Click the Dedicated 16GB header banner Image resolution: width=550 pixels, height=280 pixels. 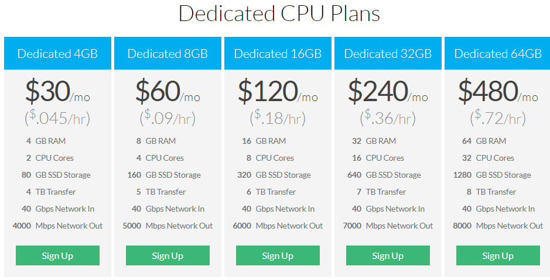coord(278,54)
